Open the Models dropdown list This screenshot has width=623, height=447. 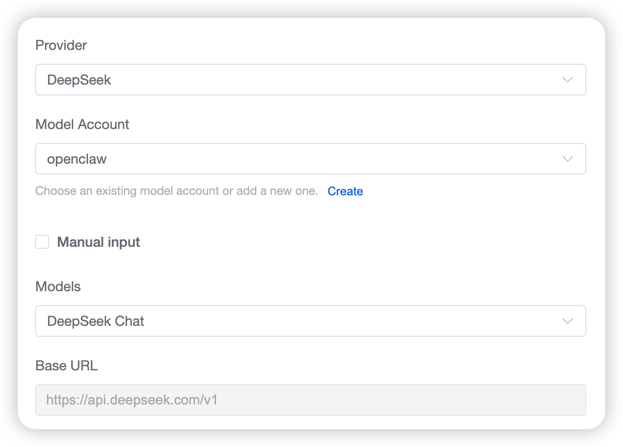(x=311, y=321)
